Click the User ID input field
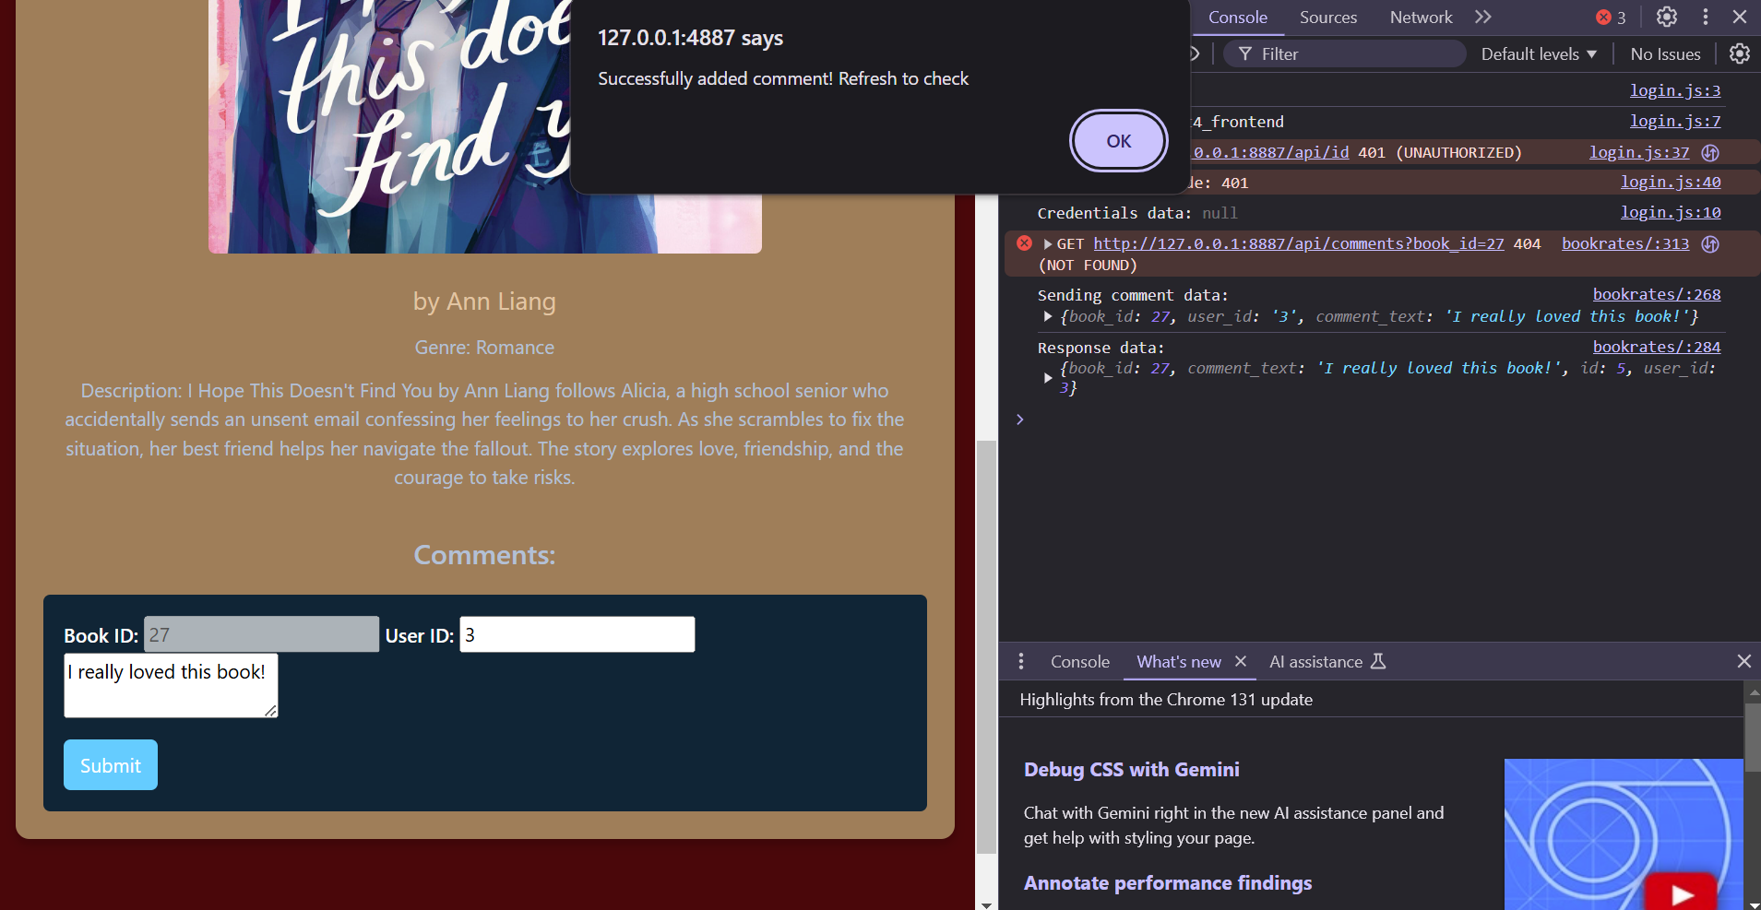The image size is (1761, 910). point(577,634)
